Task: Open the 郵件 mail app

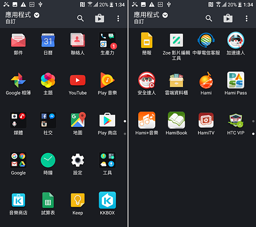Action: (x=18, y=41)
